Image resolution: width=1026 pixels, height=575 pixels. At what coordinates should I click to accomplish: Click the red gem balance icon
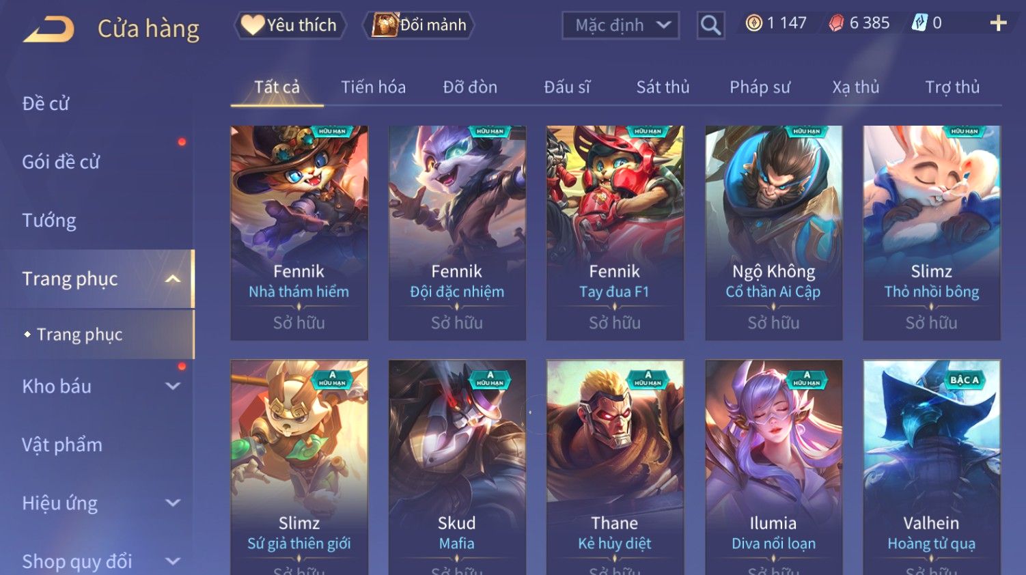pyautogui.click(x=836, y=23)
